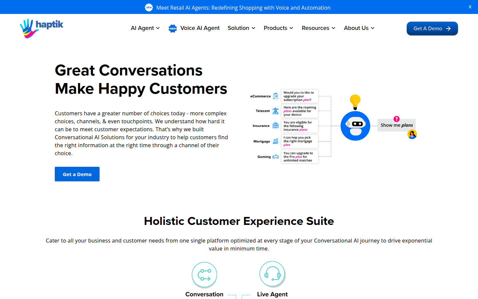Select the Conversation circular icon
The height and width of the screenshot is (299, 478).
coord(204,275)
